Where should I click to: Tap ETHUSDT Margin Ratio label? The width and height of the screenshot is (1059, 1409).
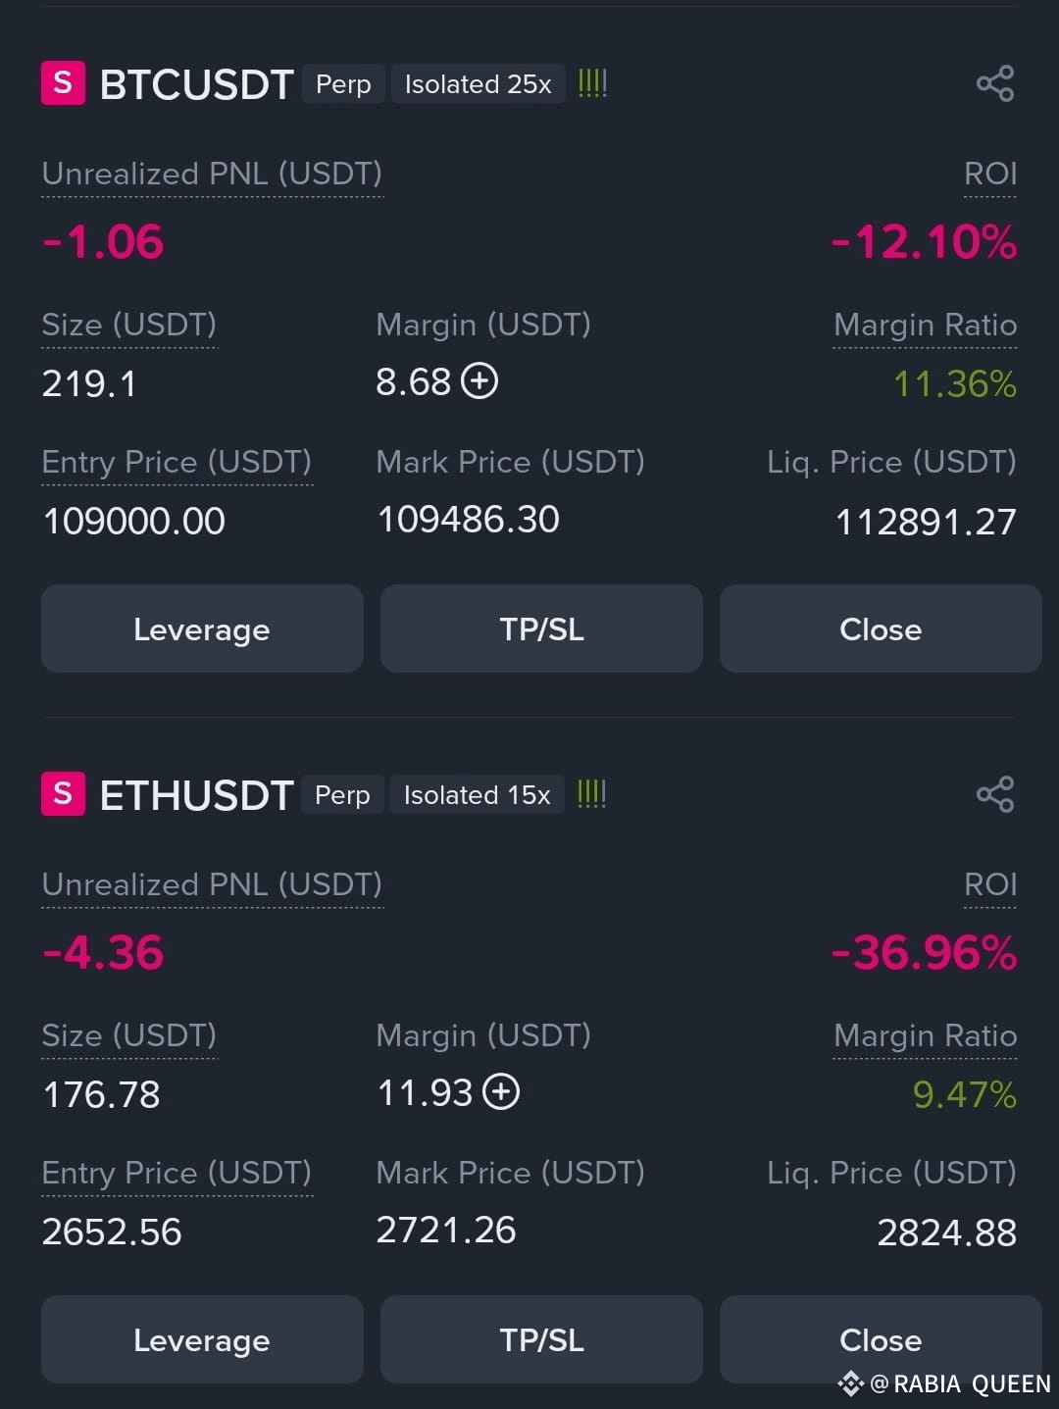point(925,1036)
